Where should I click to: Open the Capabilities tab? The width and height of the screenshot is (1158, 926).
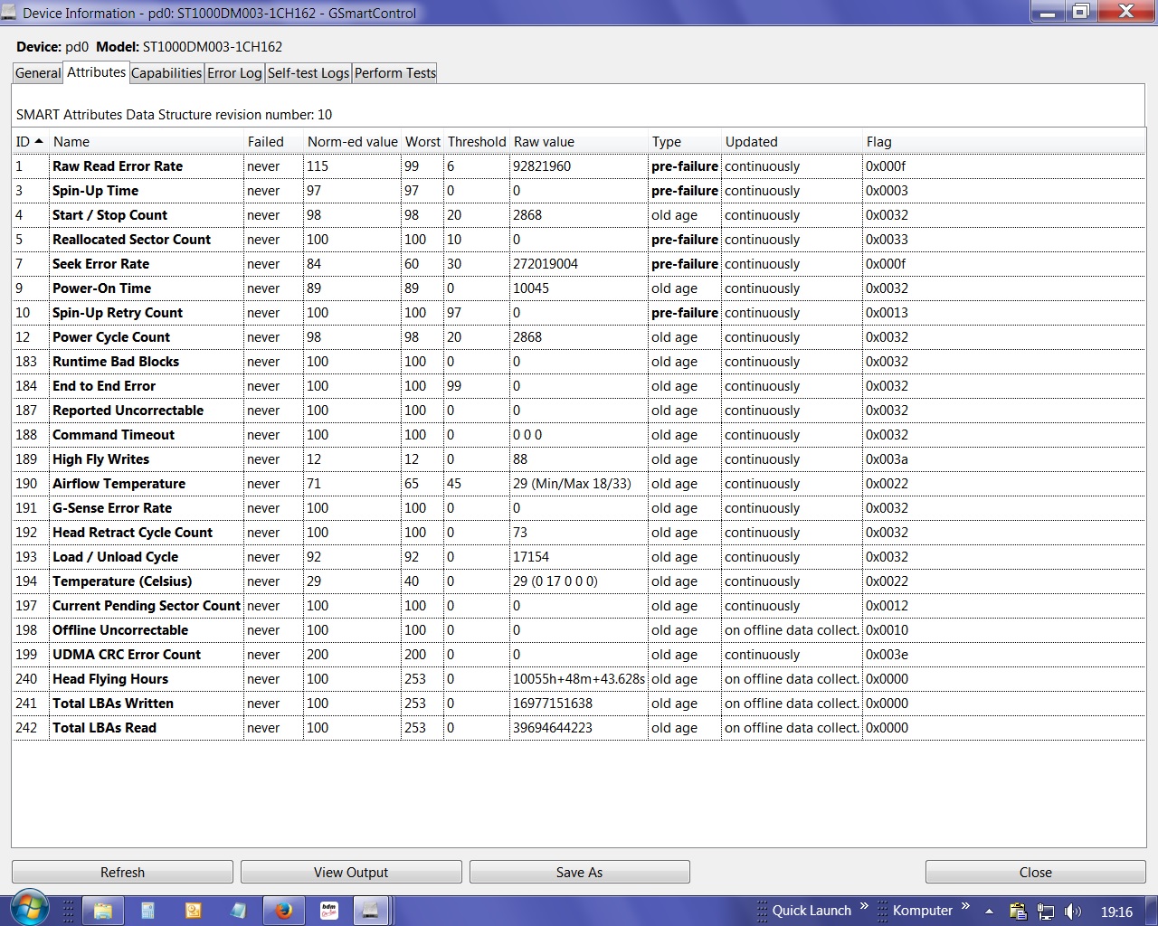(166, 73)
